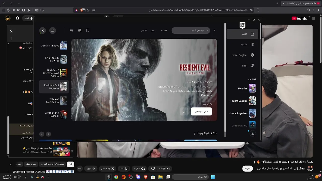322x181 pixels.
Task: Select EA SPORTS FC 26 in carousel
Action: tap(54, 59)
